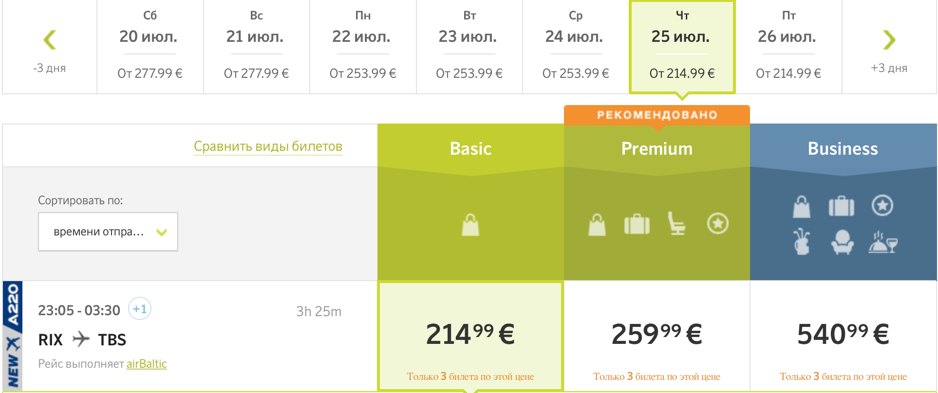Screen dimensions: 938x393
Task: Pick the Business 540.99 € fare
Action: (x=843, y=336)
